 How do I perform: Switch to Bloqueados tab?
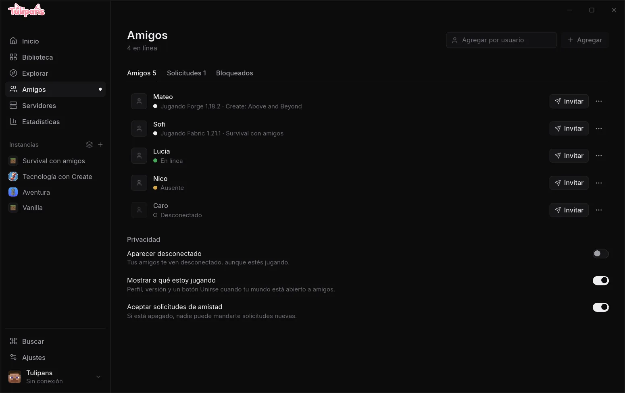point(235,73)
